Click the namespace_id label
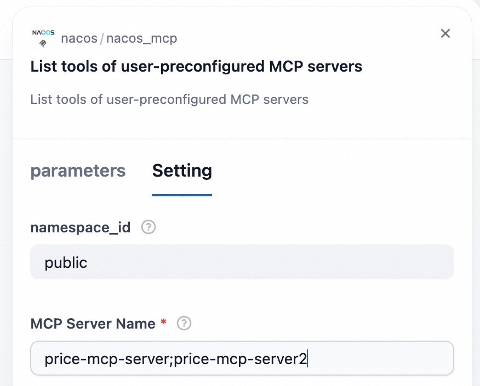The image size is (480, 386). click(81, 227)
